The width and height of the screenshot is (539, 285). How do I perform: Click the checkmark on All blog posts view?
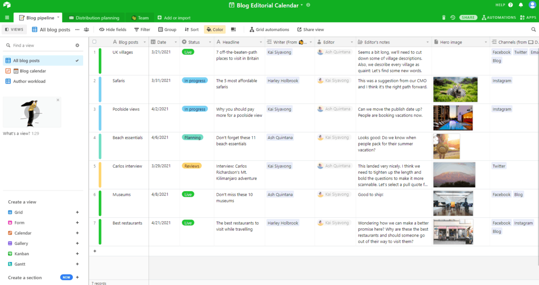(x=77, y=60)
